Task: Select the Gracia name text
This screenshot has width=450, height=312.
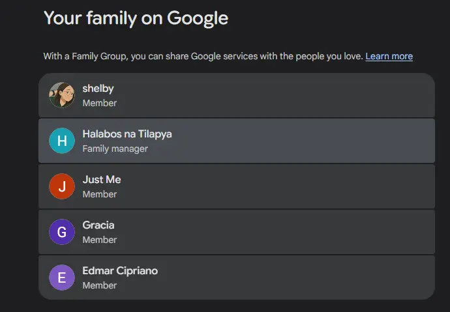Action: 98,225
